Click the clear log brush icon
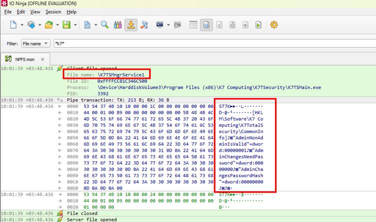 [x=144, y=25]
